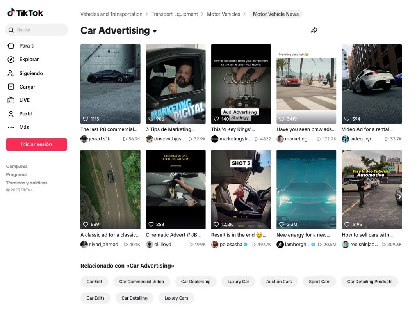Open the Más three-dots menu
This screenshot has height=312, width=417.
tap(11, 128)
